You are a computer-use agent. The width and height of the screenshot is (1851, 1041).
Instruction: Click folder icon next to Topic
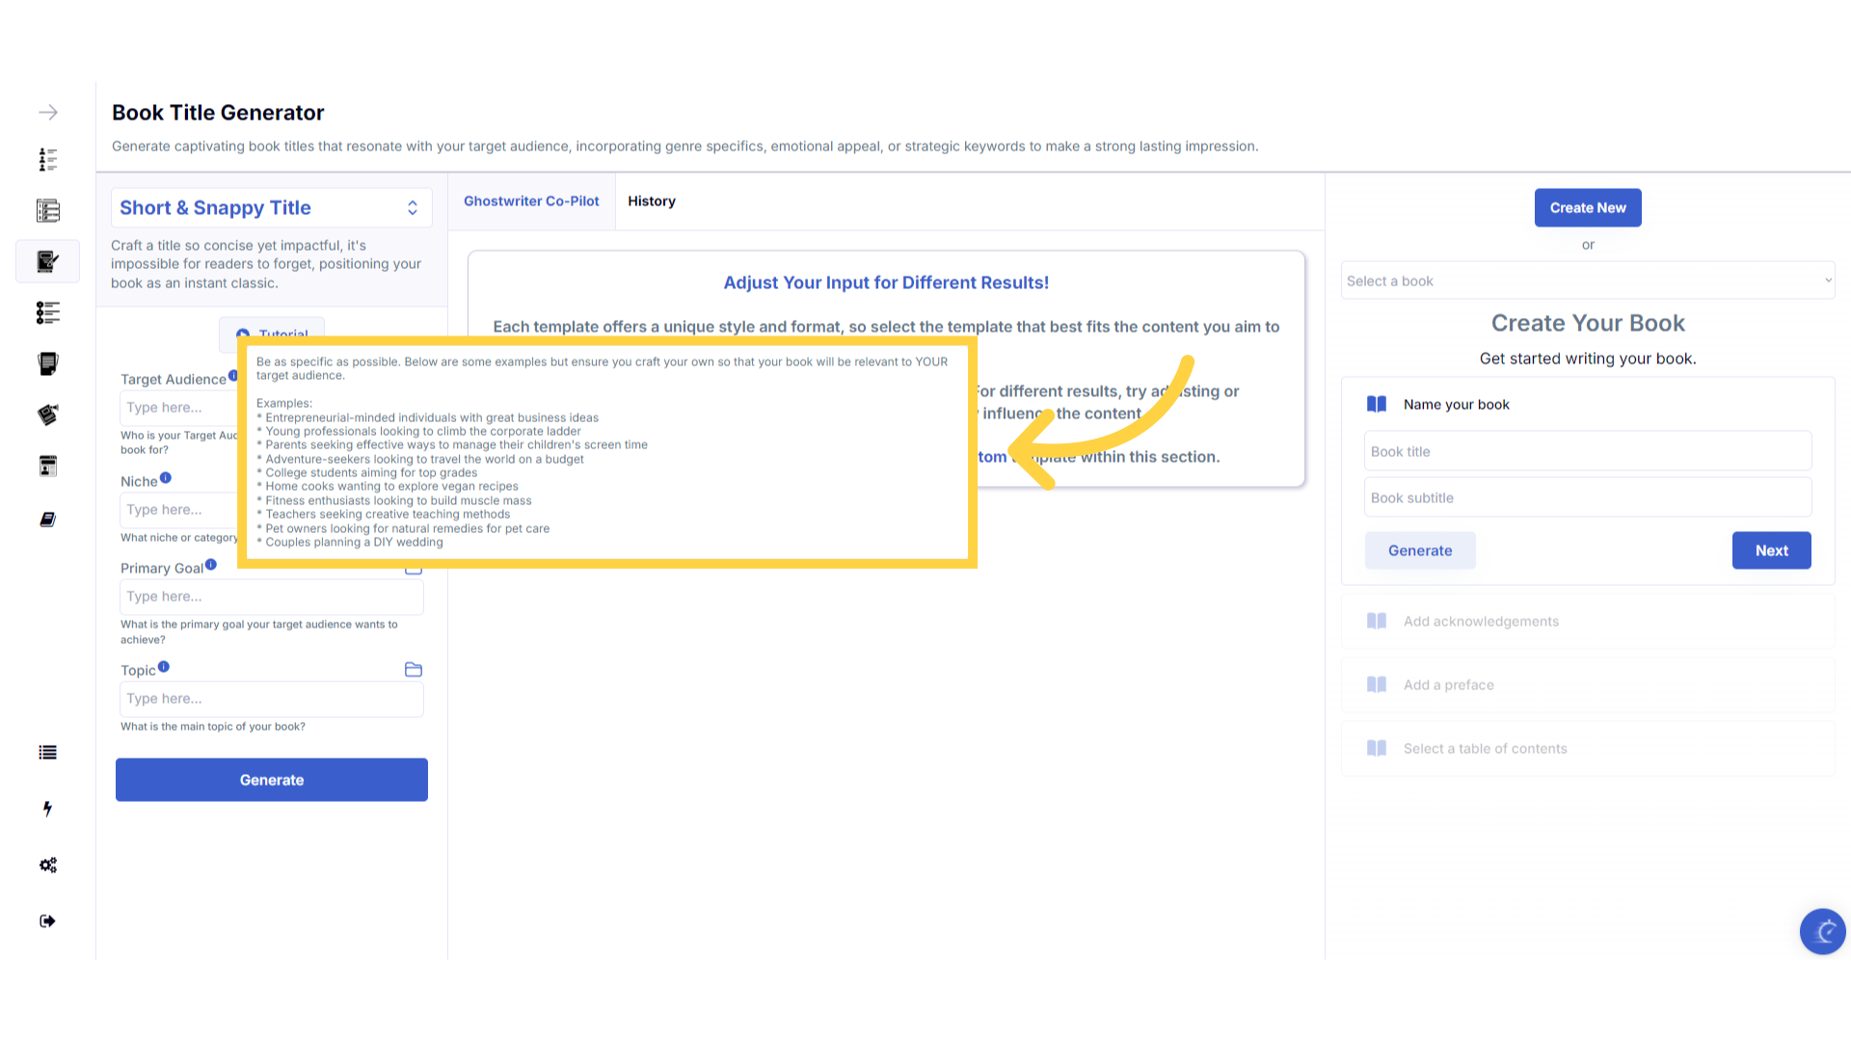[x=414, y=670]
